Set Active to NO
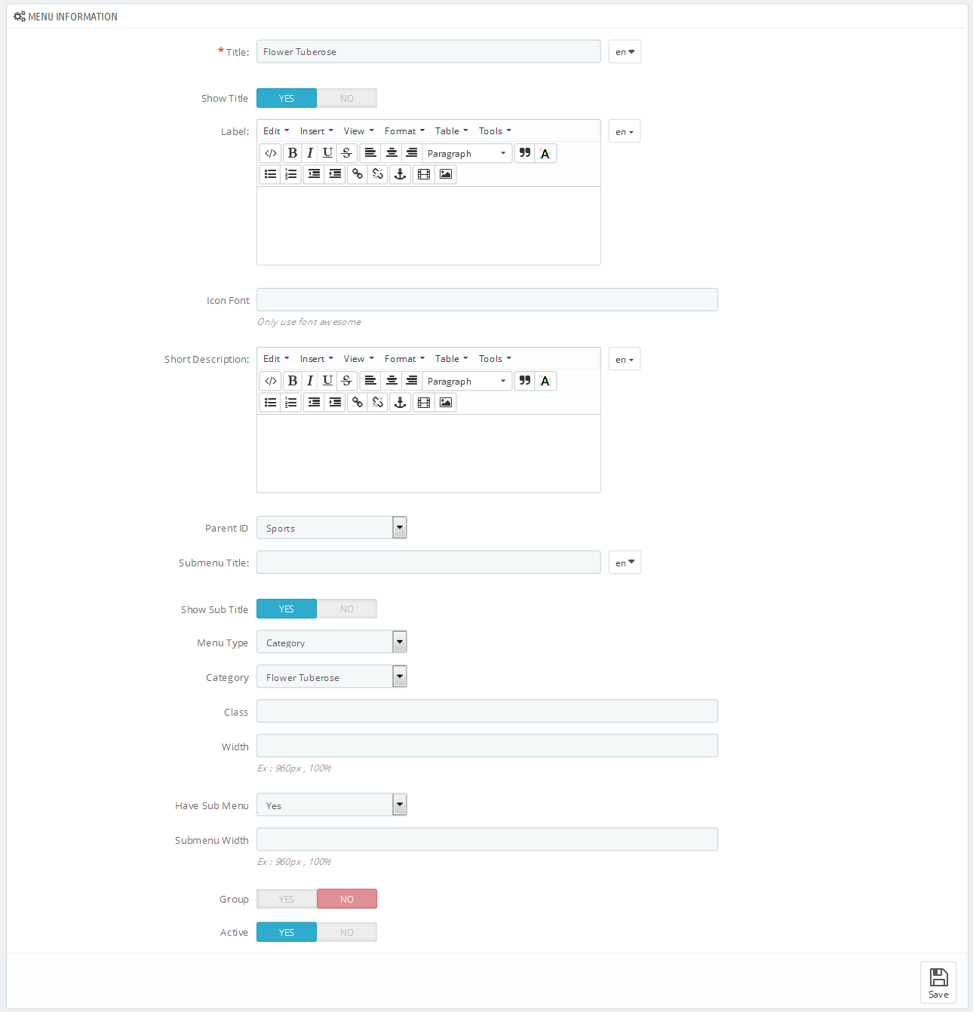The image size is (973, 1012). (x=347, y=932)
